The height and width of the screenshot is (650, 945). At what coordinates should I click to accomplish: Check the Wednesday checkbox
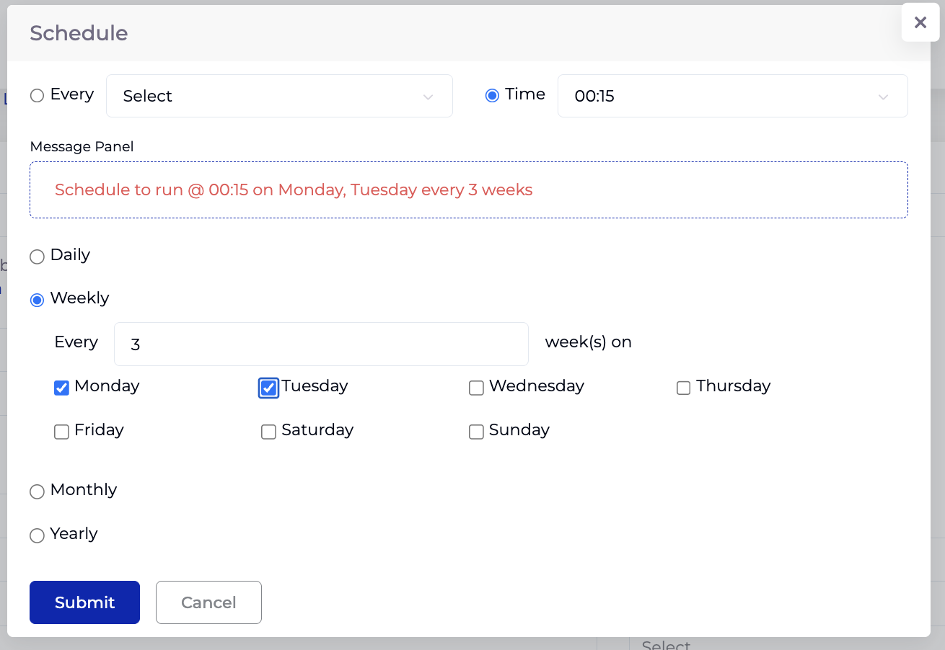point(476,388)
